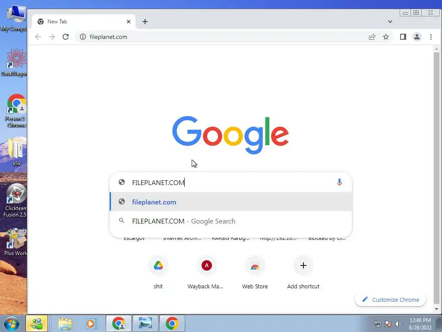This screenshot has height=332, width=442.
Task: Switch to the picture viewer taskbar button
Action: (x=145, y=323)
